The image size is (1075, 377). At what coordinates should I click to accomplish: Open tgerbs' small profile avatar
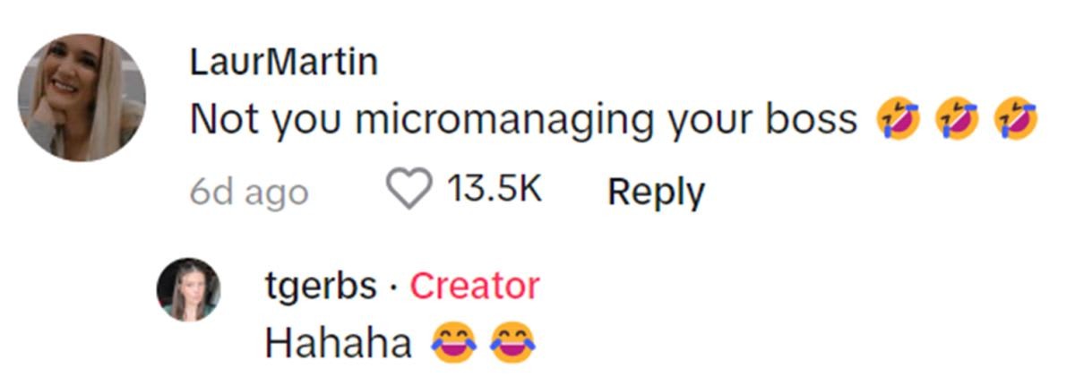pos(188,289)
